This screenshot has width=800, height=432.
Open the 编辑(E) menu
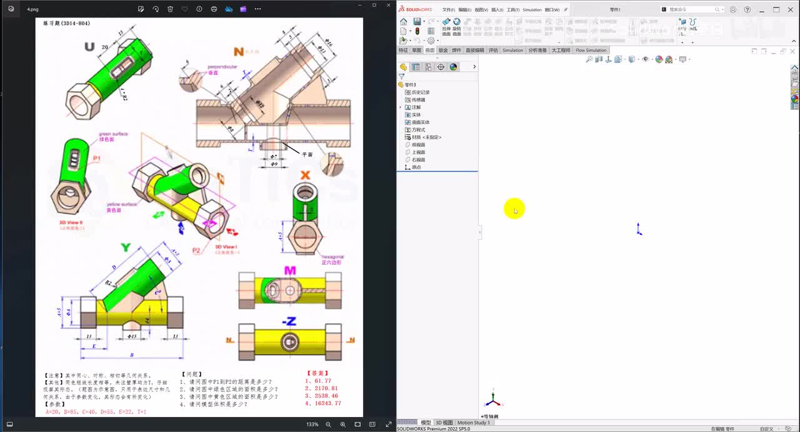tap(465, 9)
